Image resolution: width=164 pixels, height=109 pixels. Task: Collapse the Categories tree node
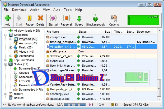point(6,35)
